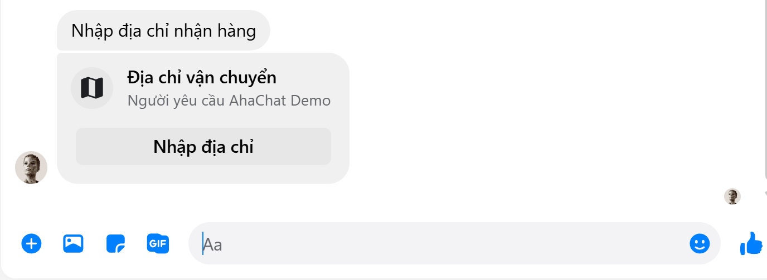The width and height of the screenshot is (767, 280).
Task: Attach a photo using the image icon
Action: click(73, 243)
